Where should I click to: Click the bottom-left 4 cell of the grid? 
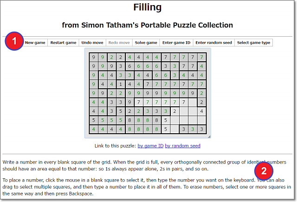click(x=94, y=129)
